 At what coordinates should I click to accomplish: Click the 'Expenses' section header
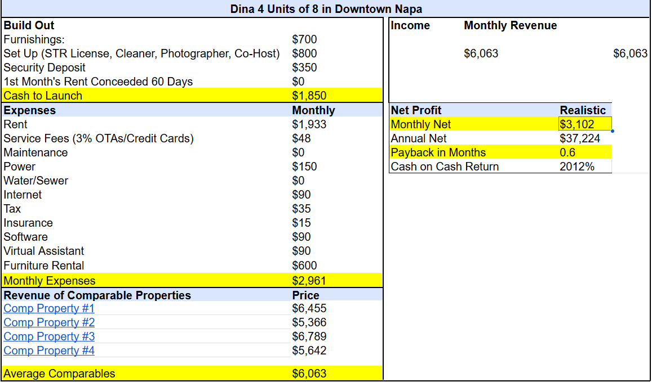[x=29, y=110]
